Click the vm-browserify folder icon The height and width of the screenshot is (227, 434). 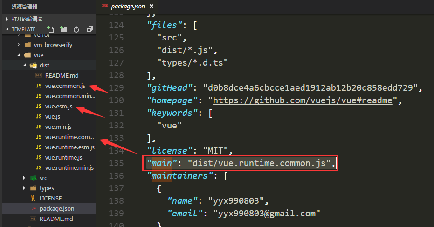(28, 45)
